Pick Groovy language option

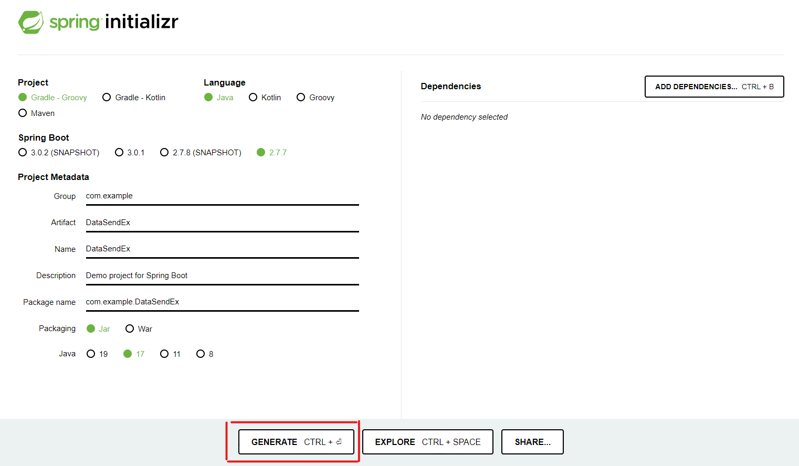click(316, 98)
